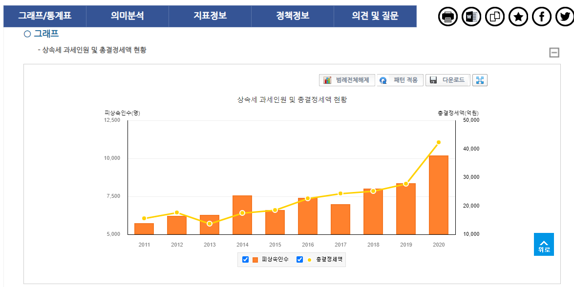This screenshot has height=287, width=574.
Task: Collapse the graph section minus icon
Action: pyautogui.click(x=554, y=53)
